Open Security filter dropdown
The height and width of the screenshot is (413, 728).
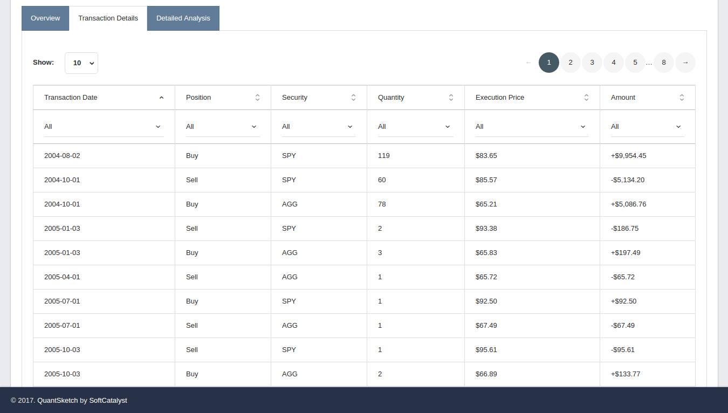[319, 127]
